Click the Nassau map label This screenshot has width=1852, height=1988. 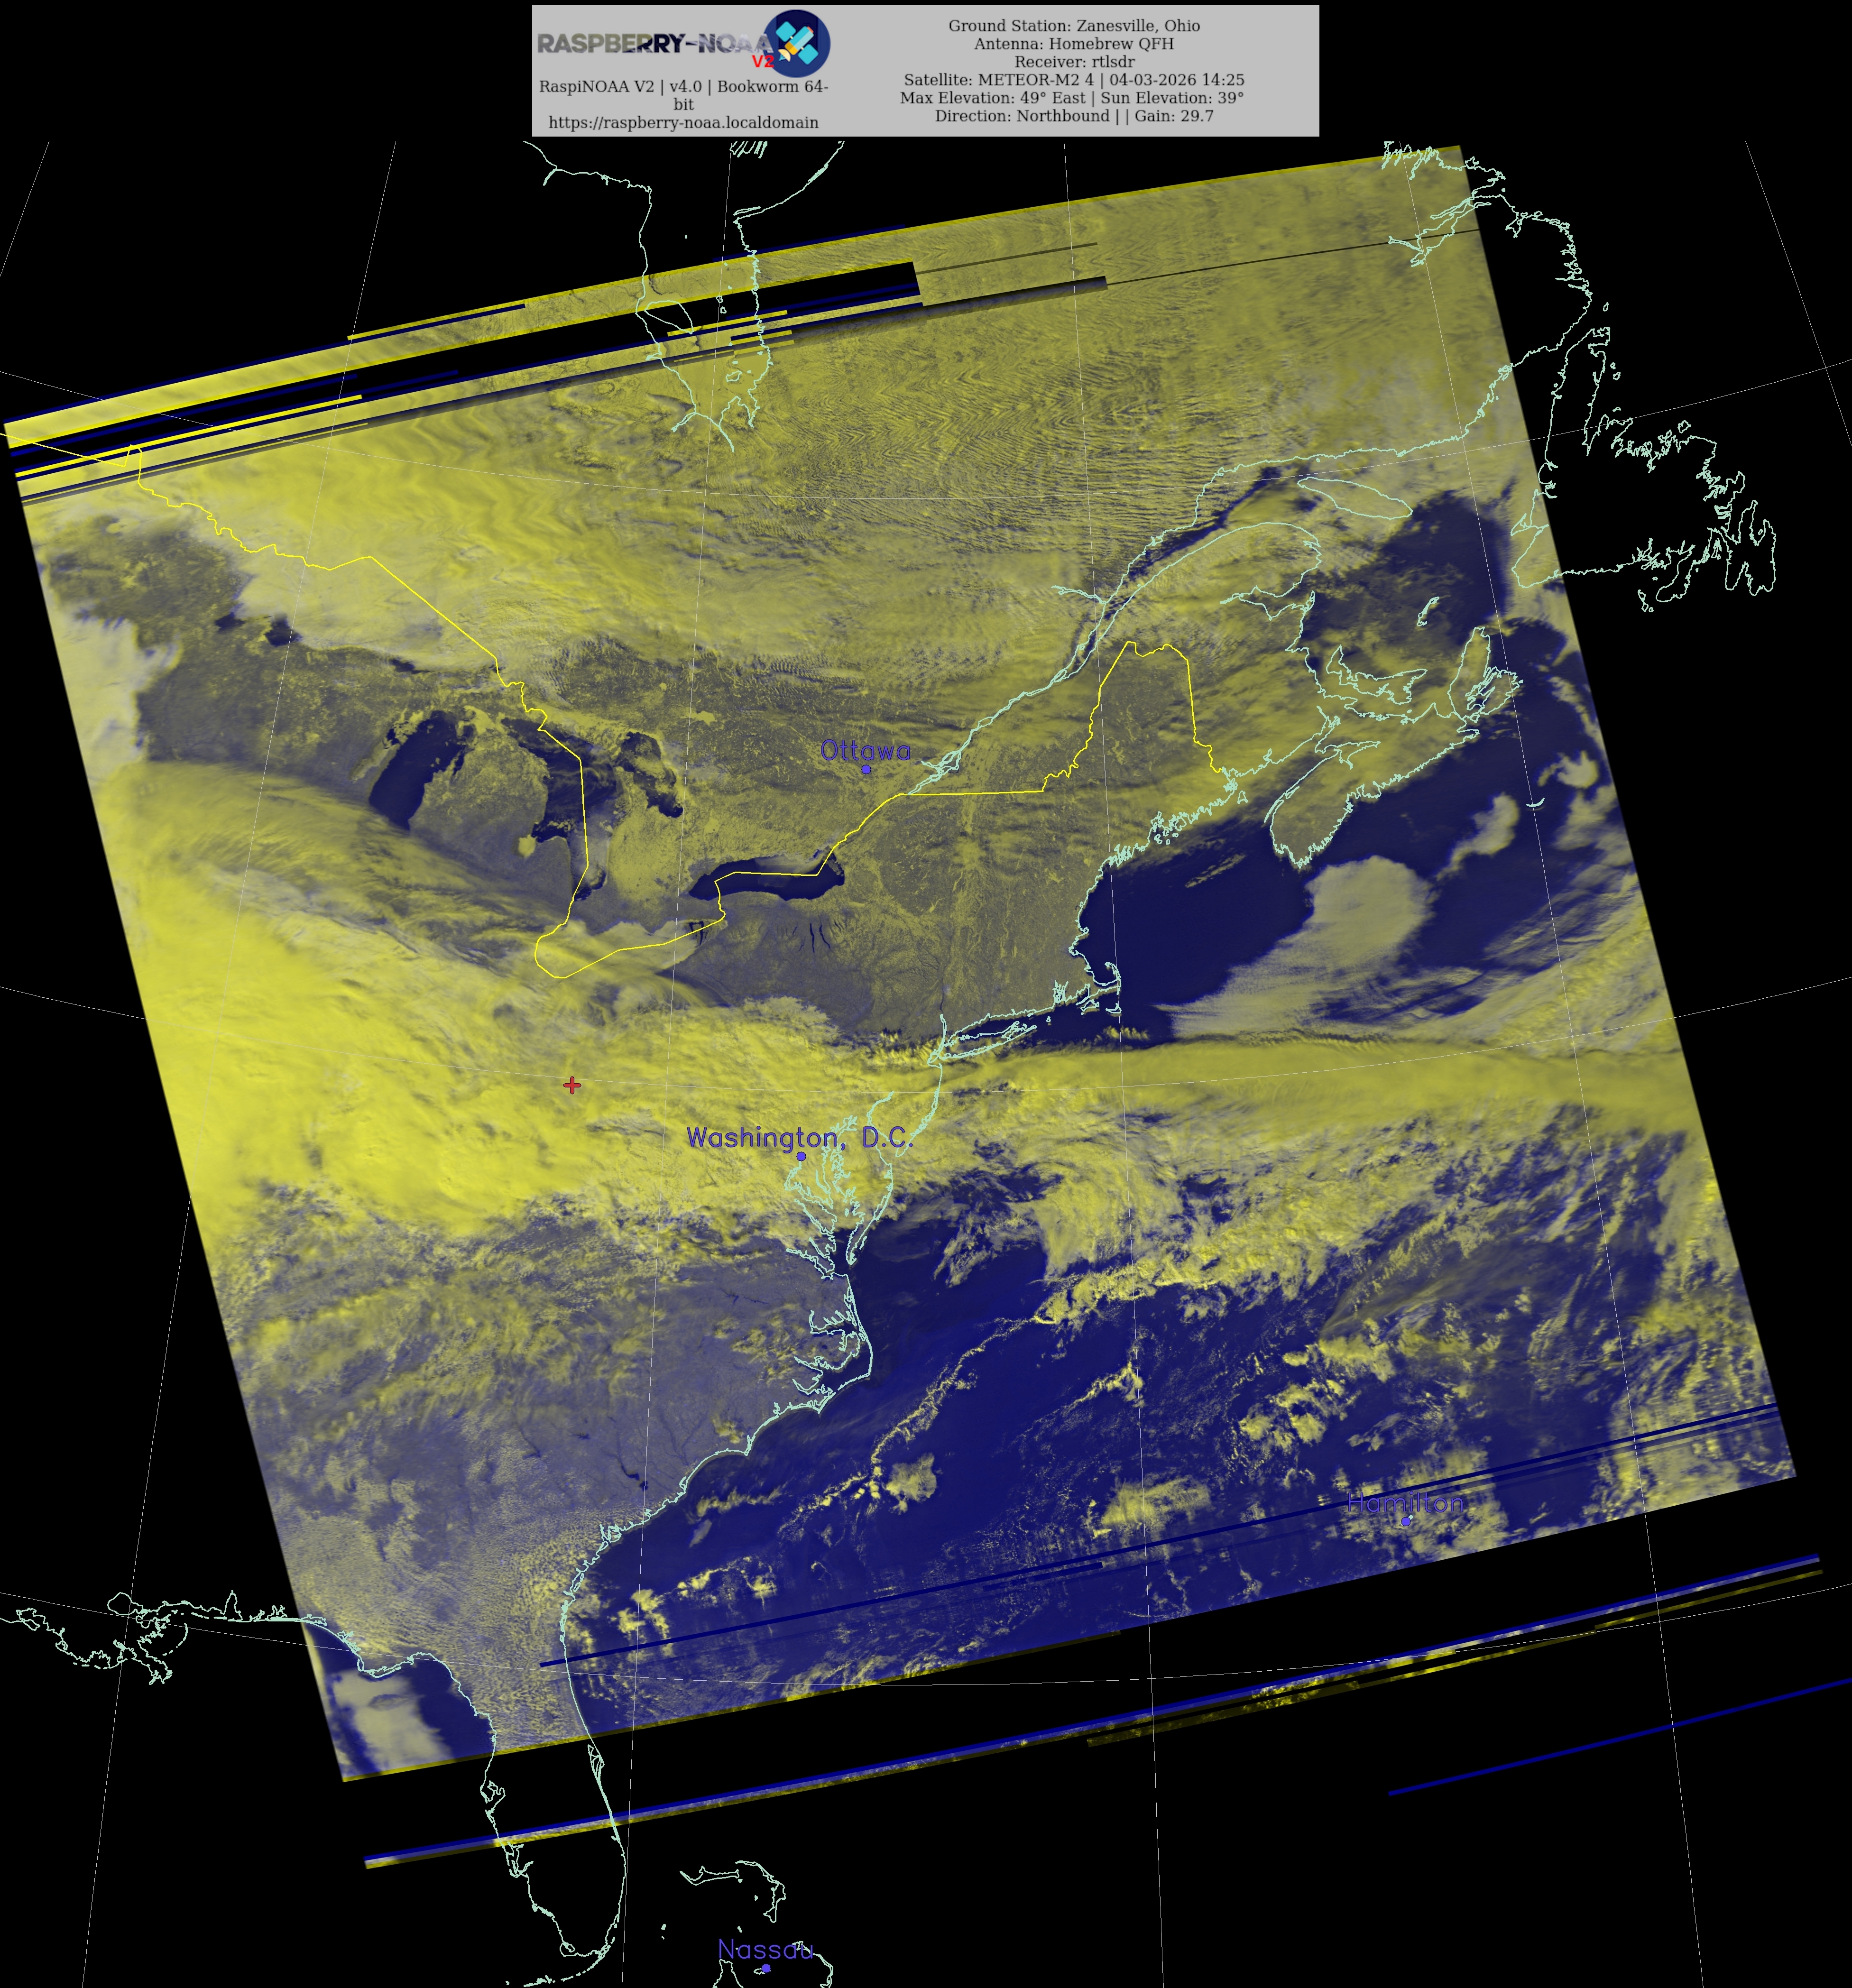[765, 1949]
